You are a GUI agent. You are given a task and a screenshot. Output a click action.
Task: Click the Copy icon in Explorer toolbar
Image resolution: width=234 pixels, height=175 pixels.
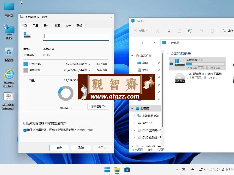click(x=168, y=31)
